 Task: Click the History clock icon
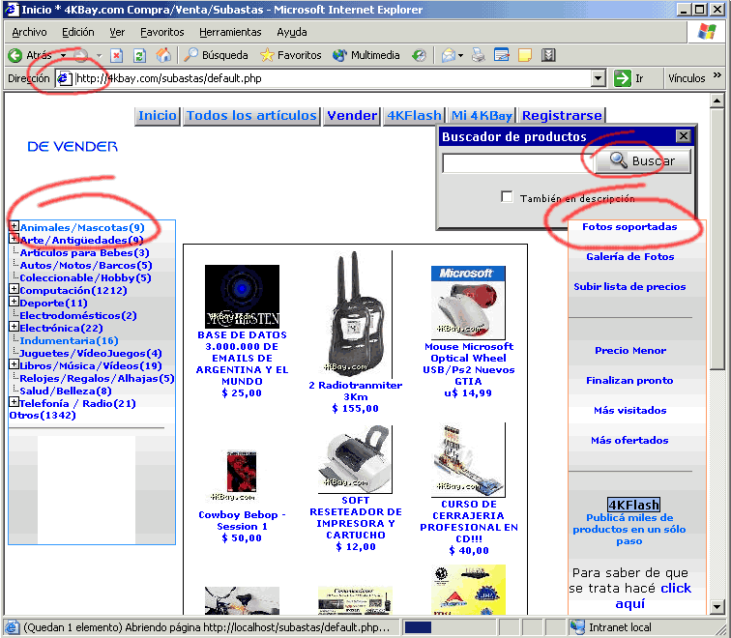[x=419, y=55]
